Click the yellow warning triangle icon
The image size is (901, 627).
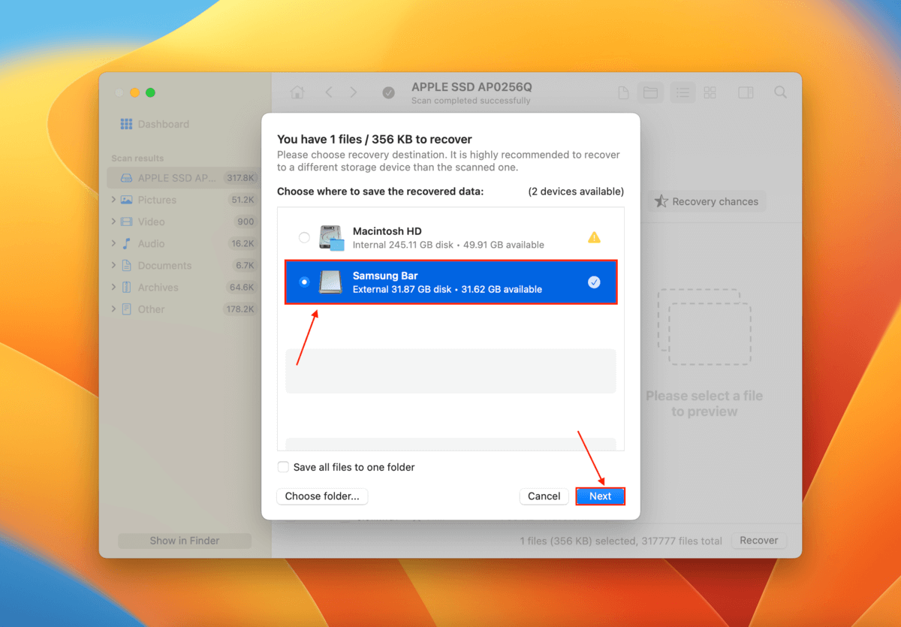point(594,237)
